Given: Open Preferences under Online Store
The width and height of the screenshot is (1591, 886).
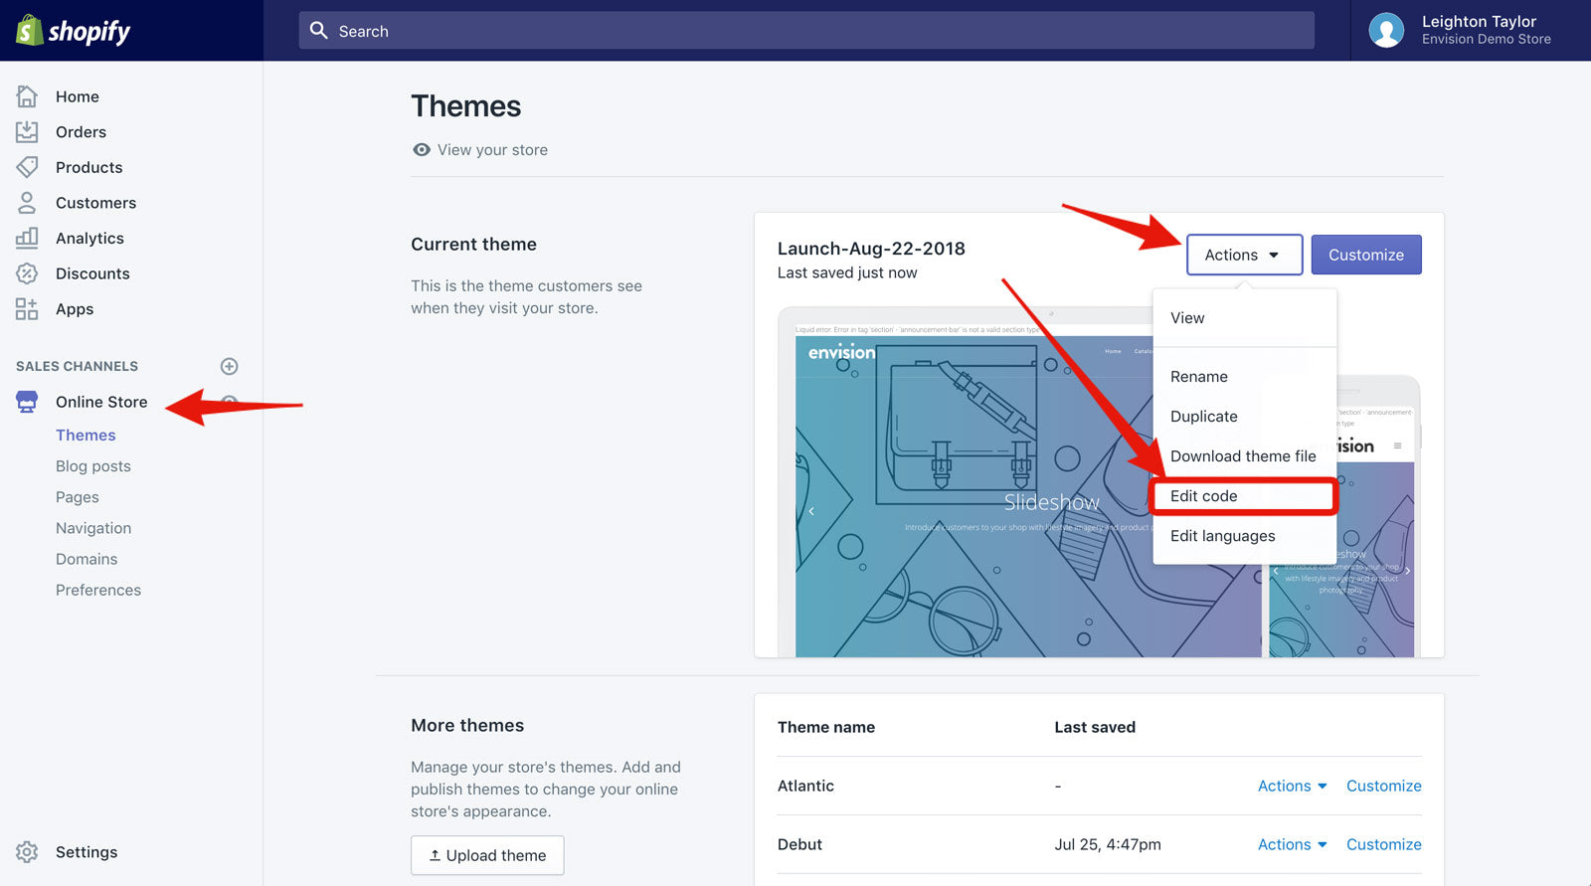Looking at the screenshot, I should 98,590.
